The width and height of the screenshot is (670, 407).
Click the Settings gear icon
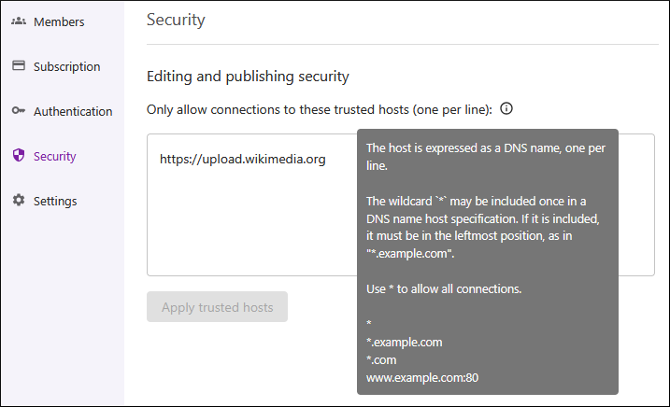(x=18, y=201)
